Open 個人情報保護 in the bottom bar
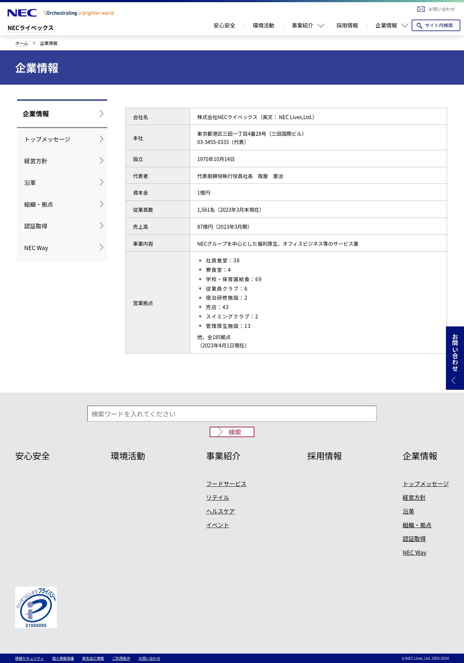 coord(63,658)
